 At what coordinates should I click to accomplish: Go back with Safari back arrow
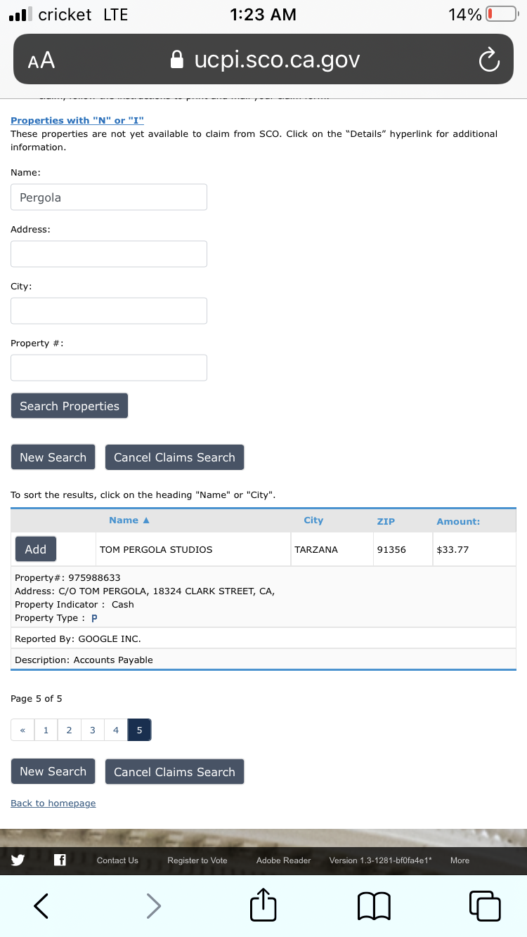[x=41, y=905]
